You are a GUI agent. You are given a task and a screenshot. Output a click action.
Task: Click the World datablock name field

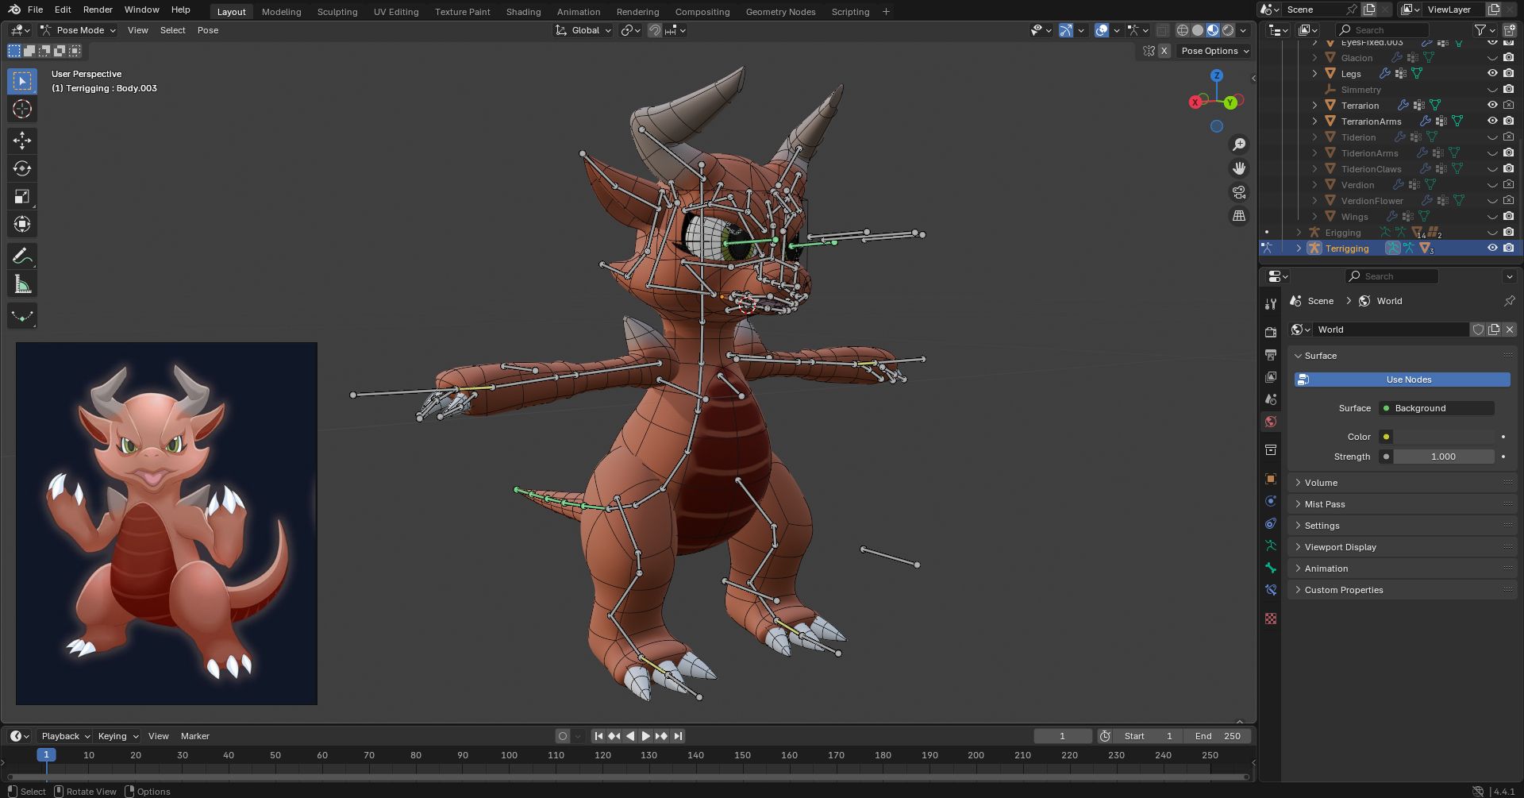pyautogui.click(x=1391, y=330)
